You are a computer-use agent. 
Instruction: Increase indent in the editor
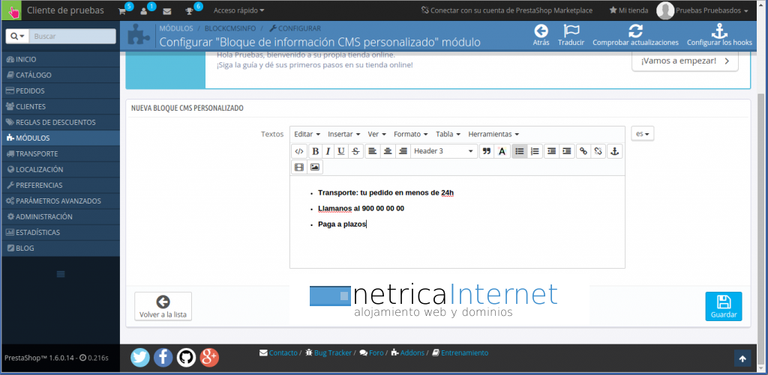[x=567, y=151]
